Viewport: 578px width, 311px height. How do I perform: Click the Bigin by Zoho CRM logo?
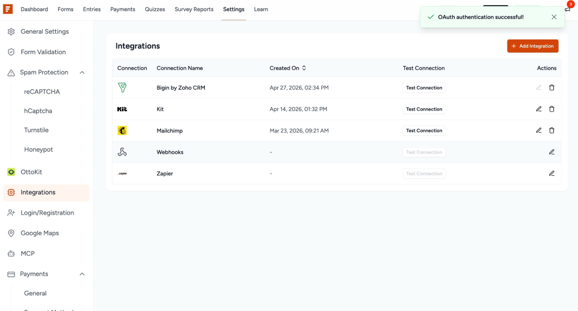(x=122, y=87)
